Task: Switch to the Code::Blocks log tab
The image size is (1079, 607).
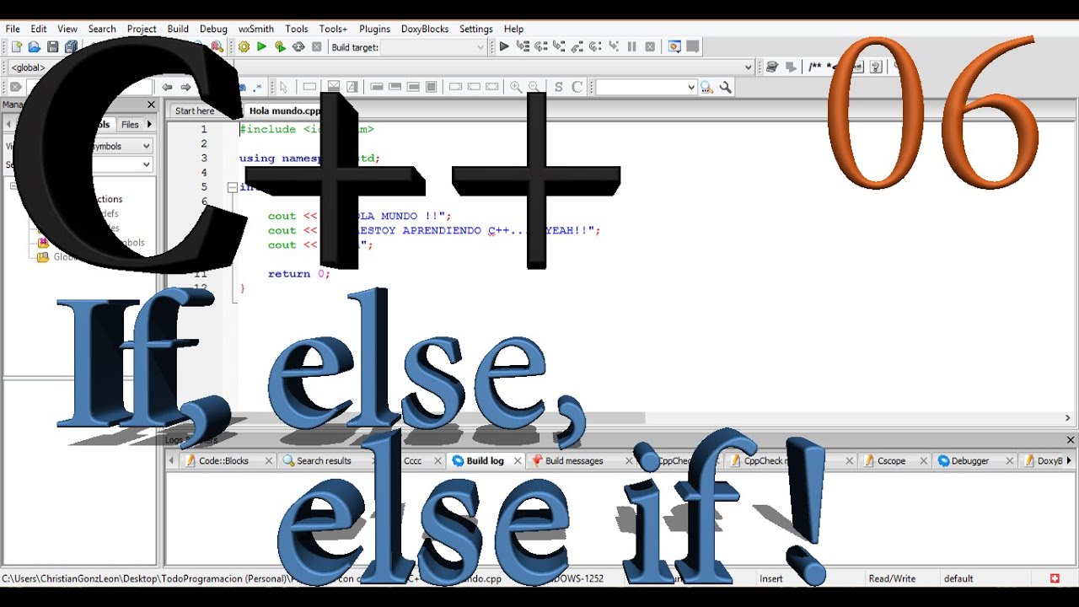Action: tap(223, 460)
